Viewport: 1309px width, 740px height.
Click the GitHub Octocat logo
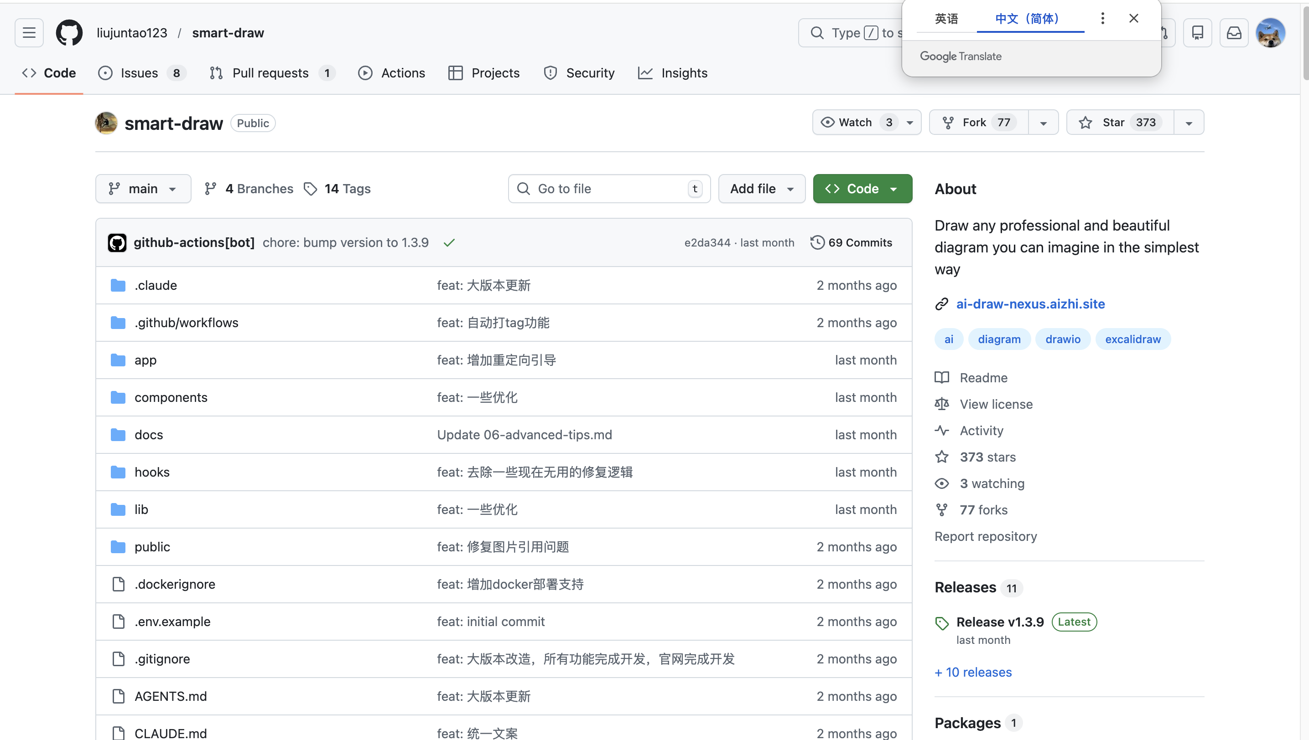pos(69,33)
